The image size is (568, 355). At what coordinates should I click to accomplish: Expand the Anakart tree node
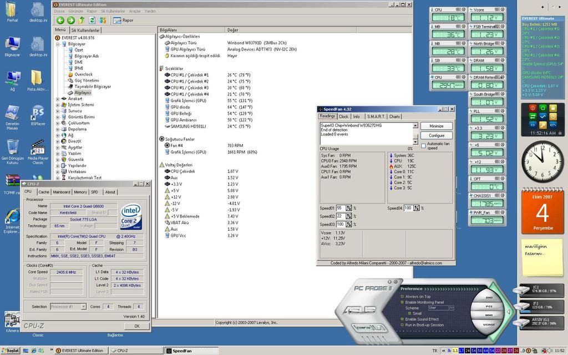coord(58,99)
